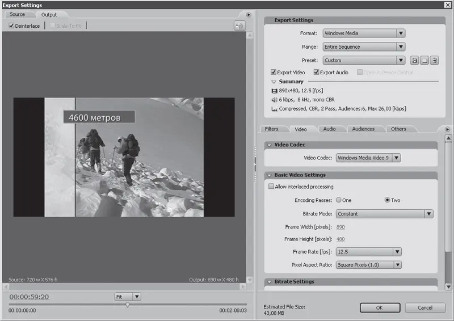Click the current timecode 00:00:59:20
Image resolution: width=454 pixels, height=321 pixels.
pyautogui.click(x=29, y=297)
